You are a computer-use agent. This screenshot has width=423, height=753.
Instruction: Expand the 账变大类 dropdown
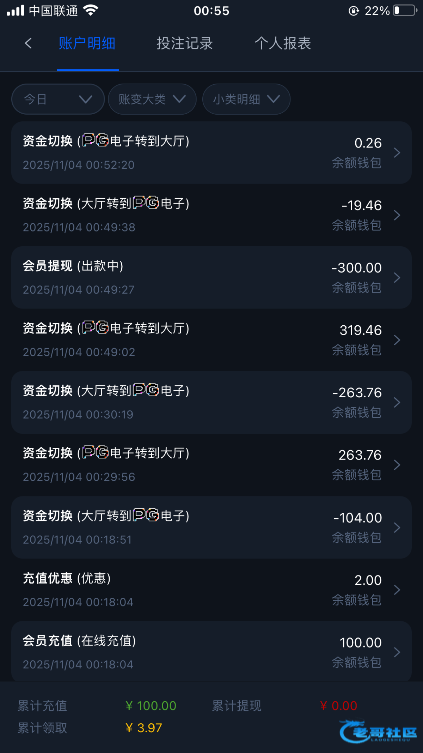click(x=152, y=99)
